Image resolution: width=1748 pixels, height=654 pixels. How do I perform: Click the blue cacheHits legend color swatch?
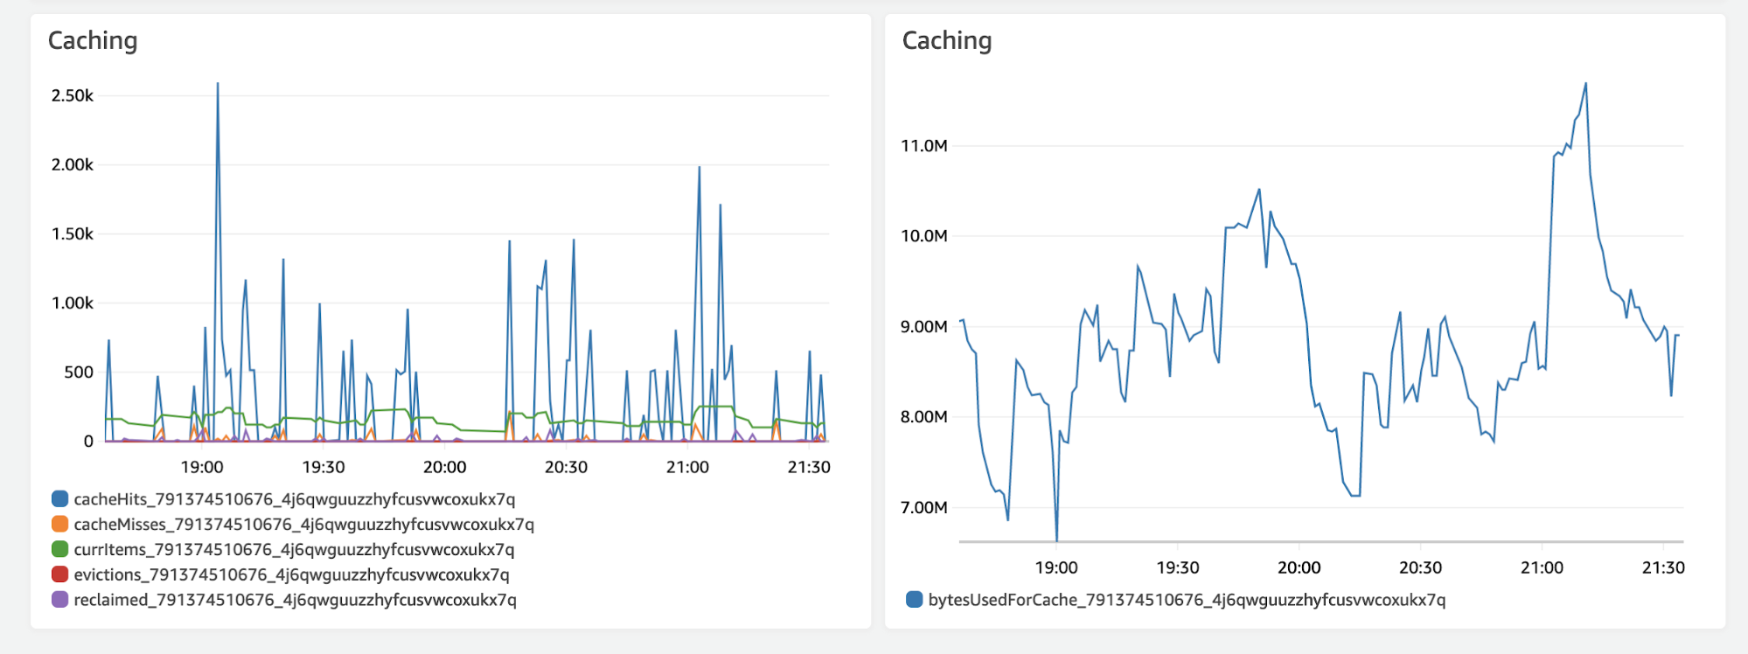click(x=60, y=499)
